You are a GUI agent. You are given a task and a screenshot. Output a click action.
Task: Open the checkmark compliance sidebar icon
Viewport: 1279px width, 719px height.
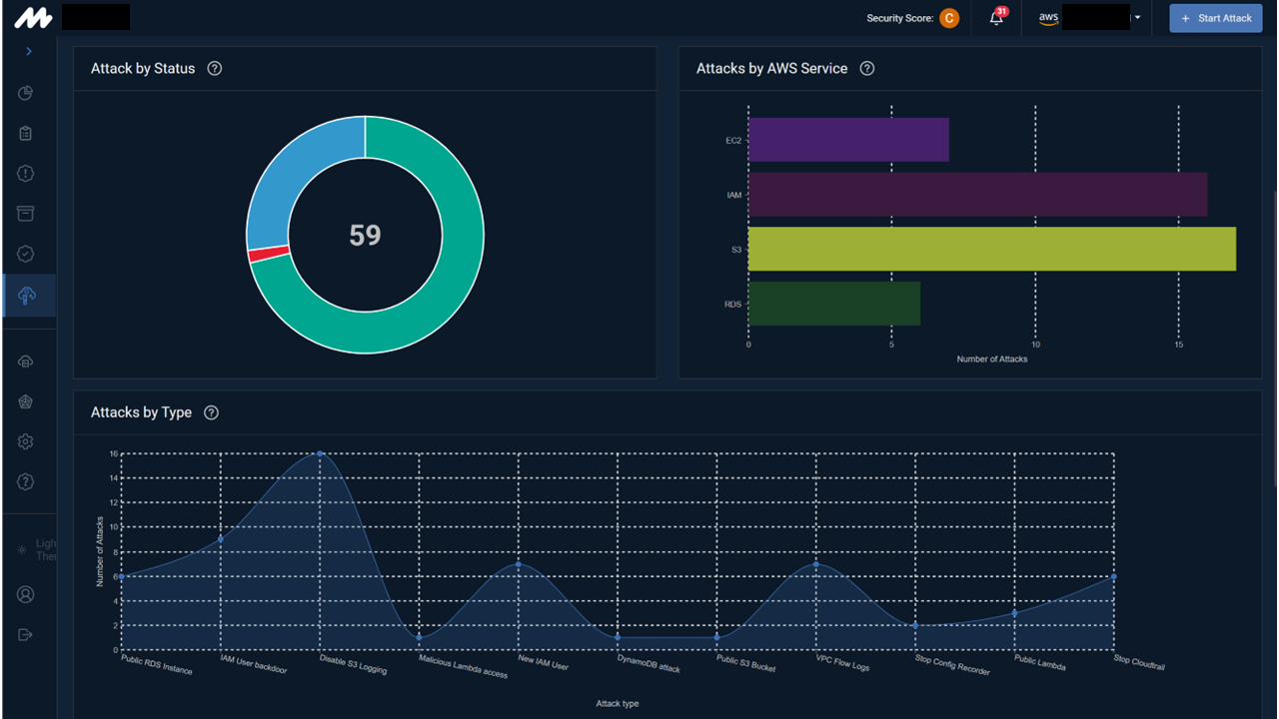tap(26, 254)
